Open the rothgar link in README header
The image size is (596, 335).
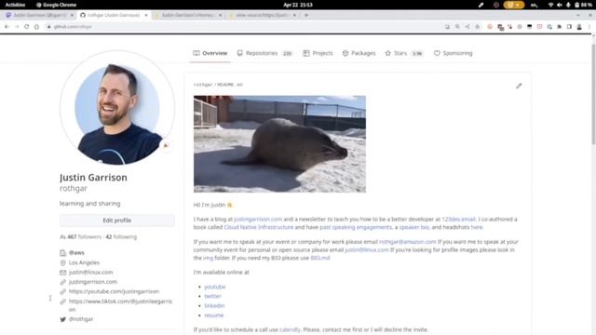[x=203, y=85]
